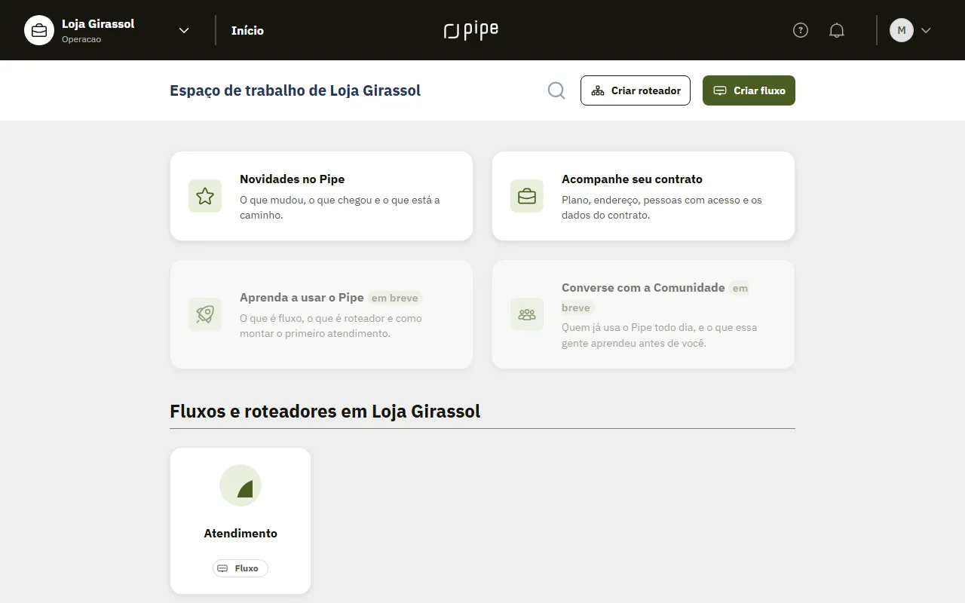The height and width of the screenshot is (603, 965).
Task: Click the M user avatar
Action: click(x=902, y=30)
